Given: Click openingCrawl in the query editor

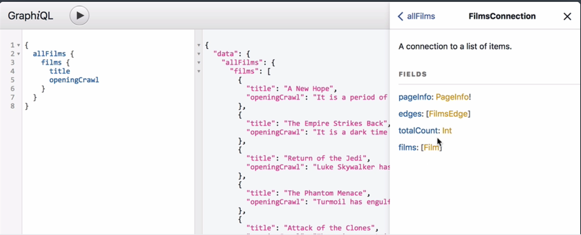Looking at the screenshot, I should tap(74, 80).
